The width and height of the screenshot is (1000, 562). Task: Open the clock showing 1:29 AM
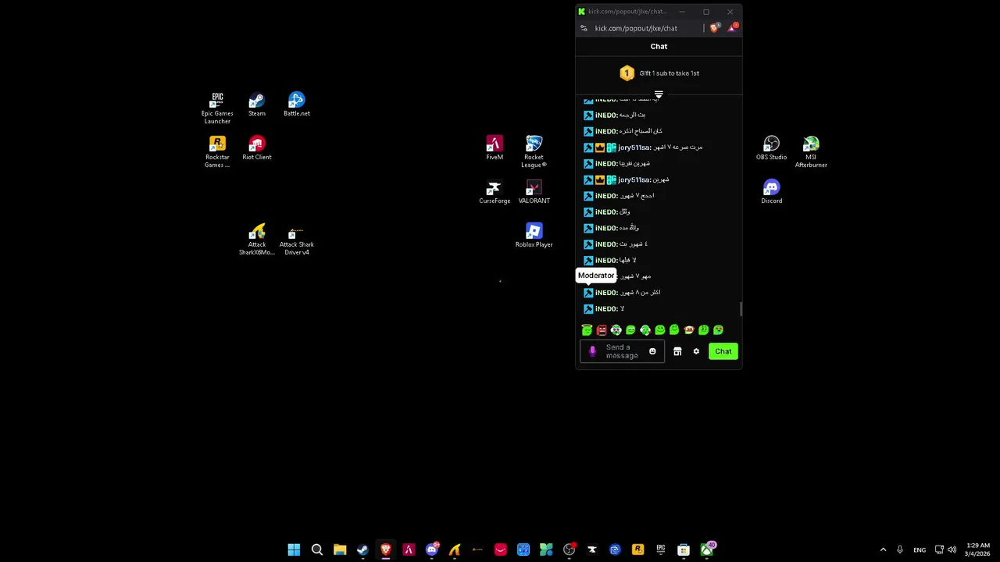coord(978,550)
